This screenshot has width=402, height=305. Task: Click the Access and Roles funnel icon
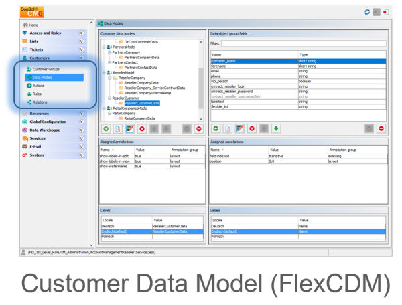[x=25, y=33]
